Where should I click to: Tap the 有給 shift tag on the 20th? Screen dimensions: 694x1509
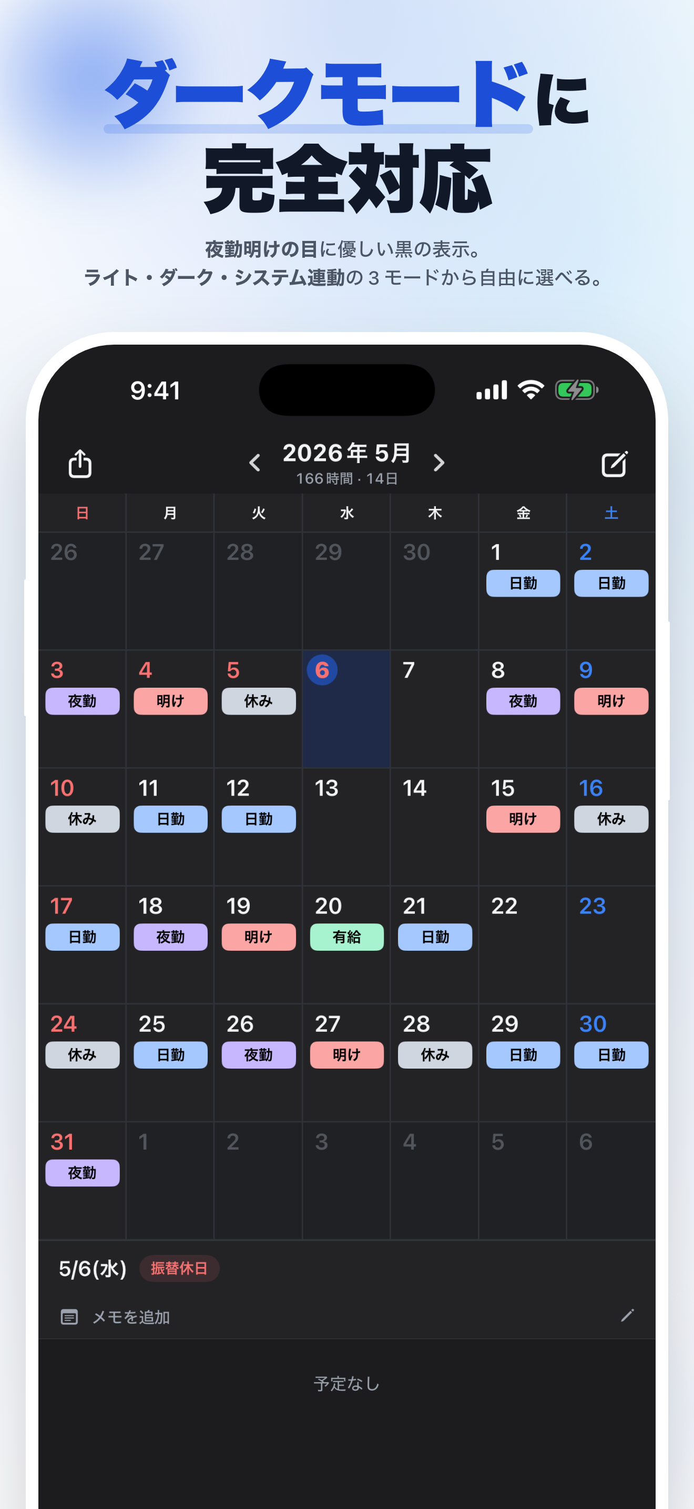click(x=346, y=937)
